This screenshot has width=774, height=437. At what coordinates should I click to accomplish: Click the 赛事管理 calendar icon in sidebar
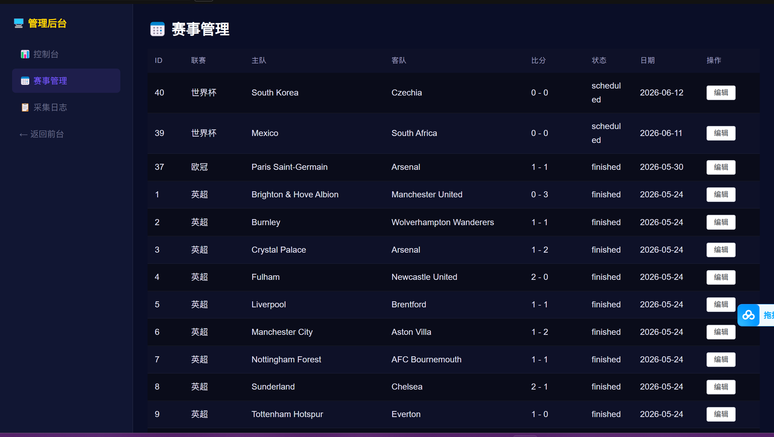[x=25, y=81]
